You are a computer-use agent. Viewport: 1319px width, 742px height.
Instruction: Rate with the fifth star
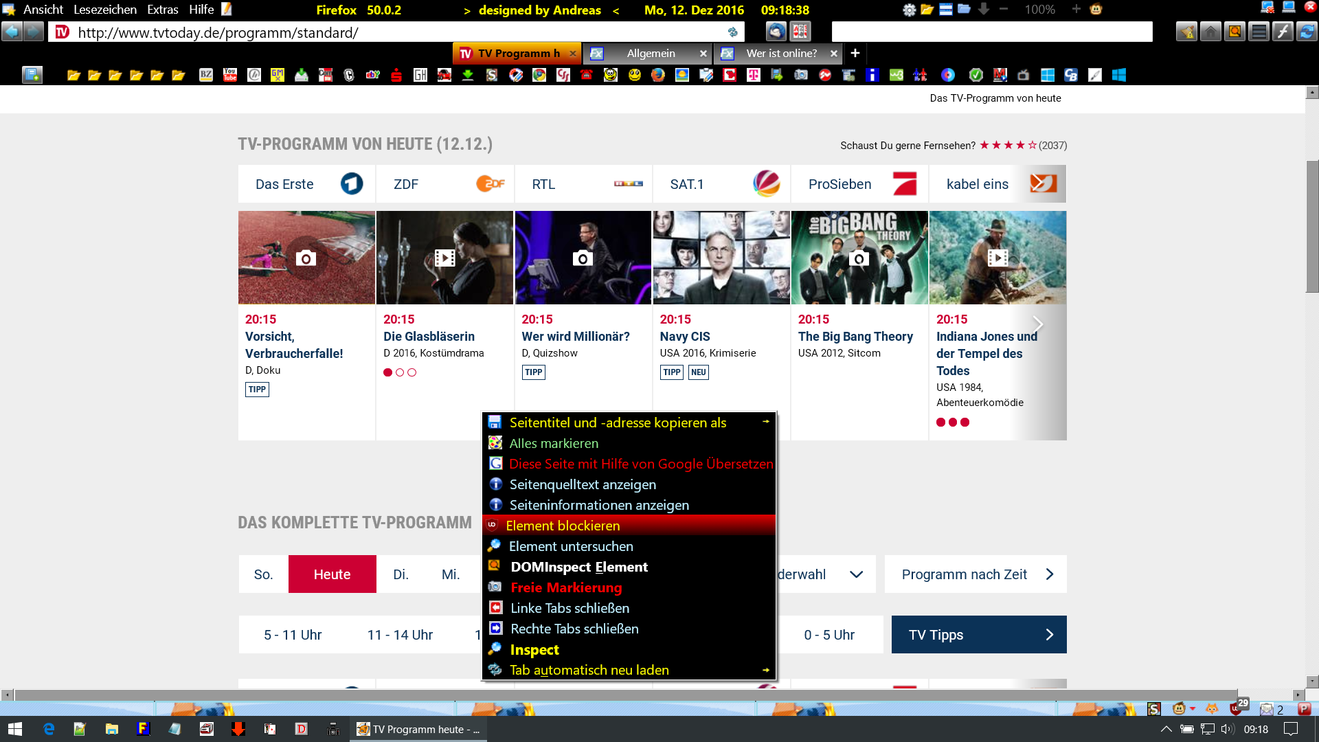(x=1032, y=145)
